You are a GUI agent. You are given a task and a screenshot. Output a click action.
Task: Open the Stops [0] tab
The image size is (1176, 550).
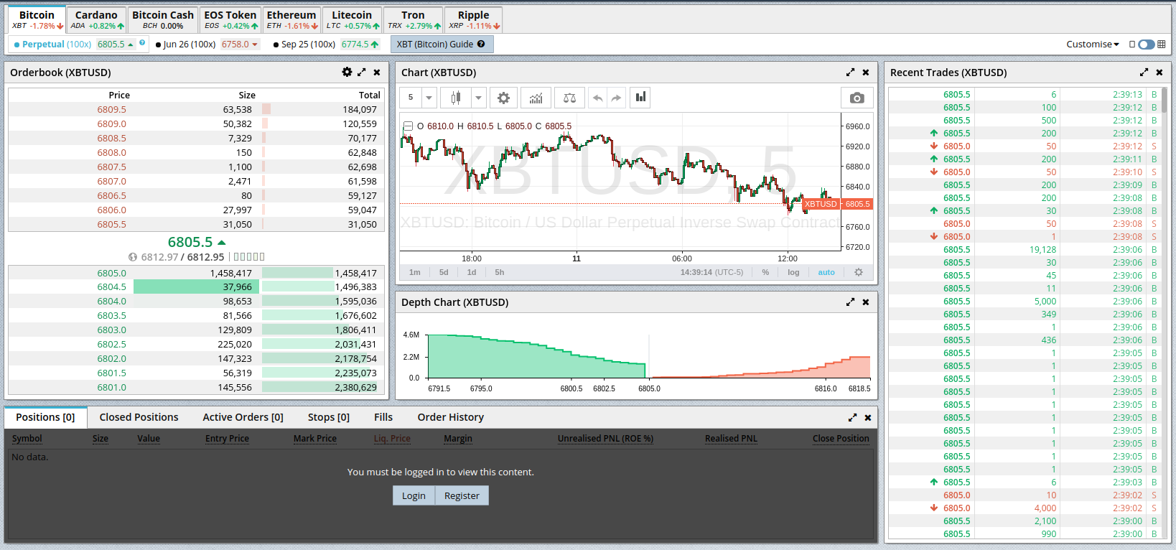(329, 417)
